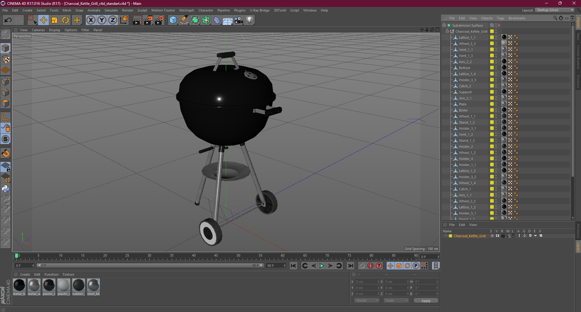This screenshot has width=581, height=312.
Task: Open the Takes side tab
Action: 578,36
